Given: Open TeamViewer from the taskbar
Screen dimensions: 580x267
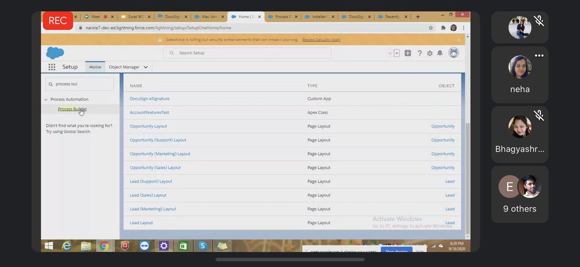Looking at the screenshot, I should tap(144, 246).
